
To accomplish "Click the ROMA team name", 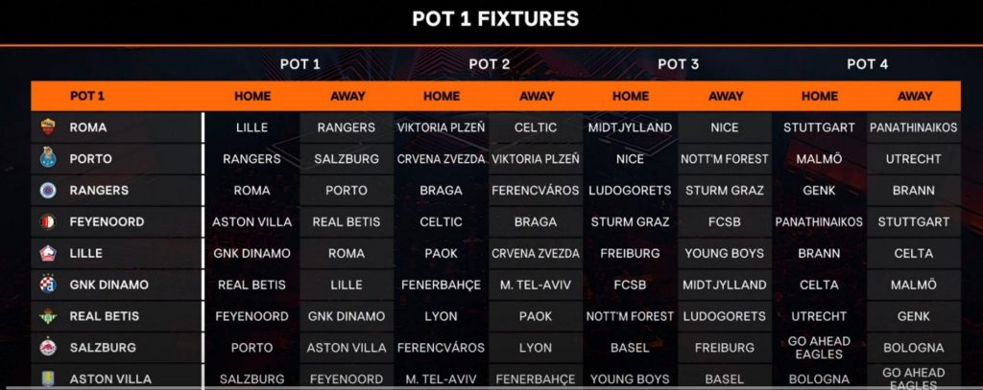I will (x=88, y=127).
